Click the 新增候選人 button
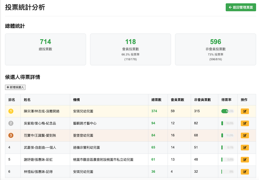 15,87
